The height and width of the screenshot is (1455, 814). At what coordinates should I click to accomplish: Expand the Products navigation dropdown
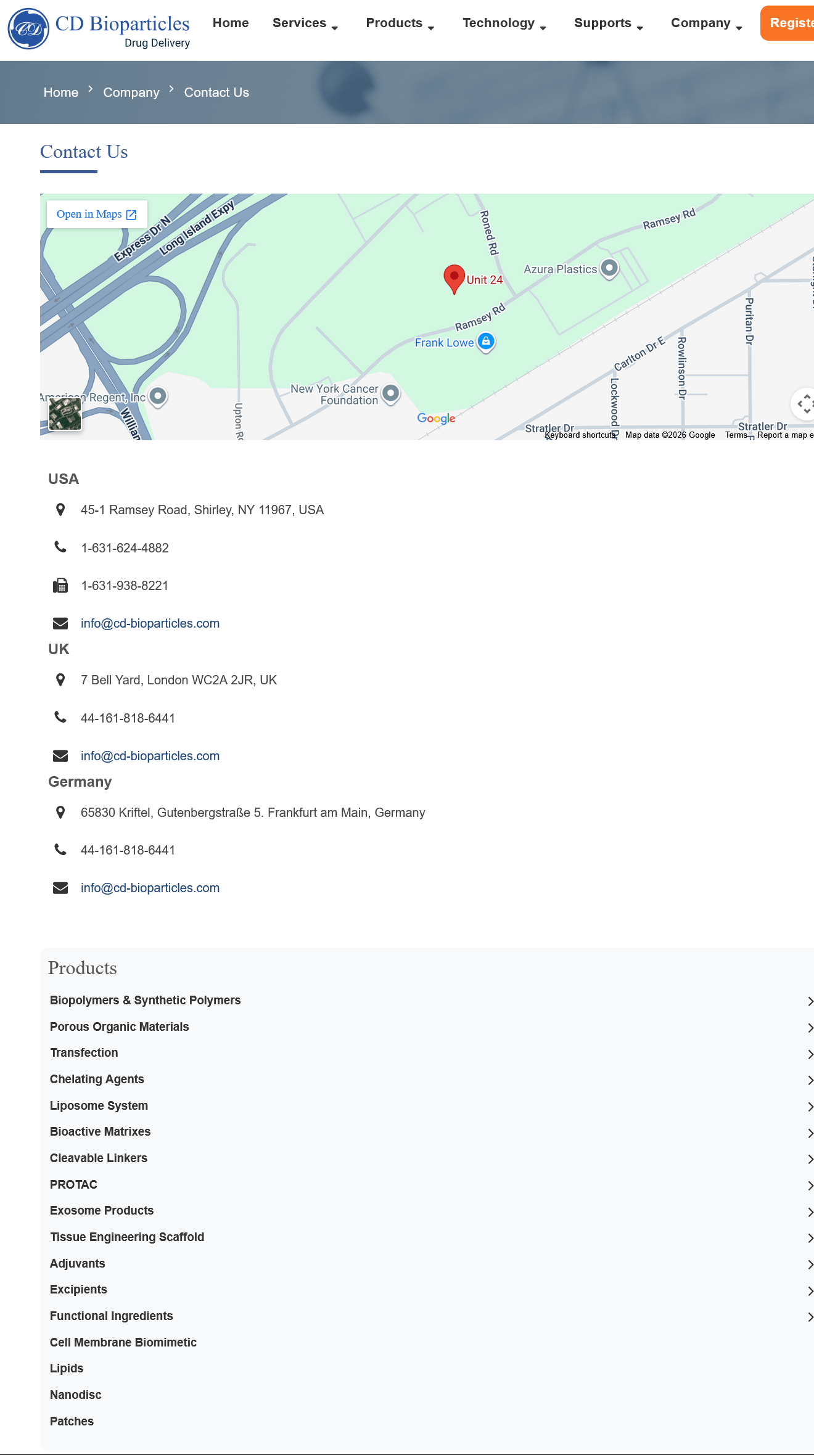click(400, 23)
